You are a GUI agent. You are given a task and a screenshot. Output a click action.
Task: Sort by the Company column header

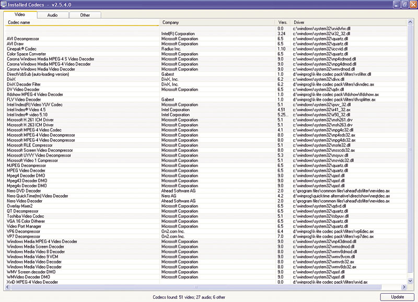[217, 22]
